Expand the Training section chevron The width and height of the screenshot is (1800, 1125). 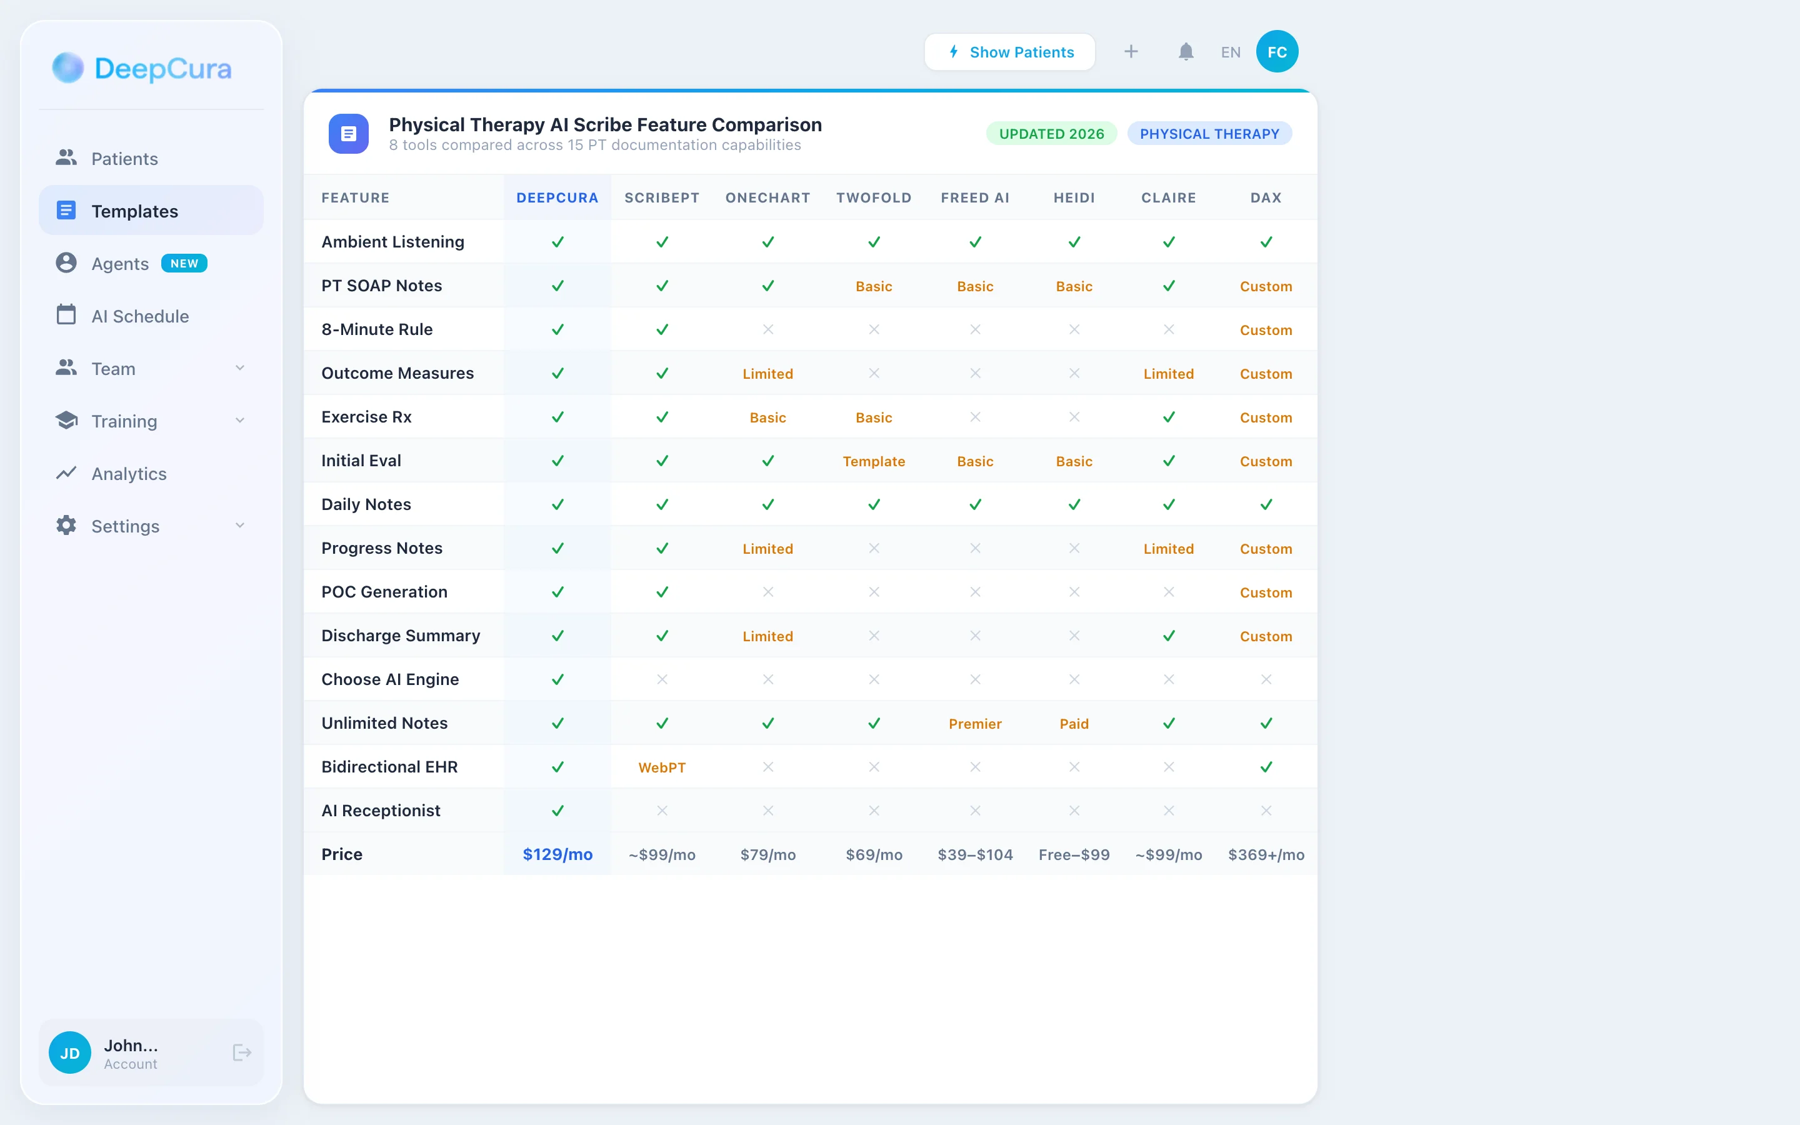239,421
